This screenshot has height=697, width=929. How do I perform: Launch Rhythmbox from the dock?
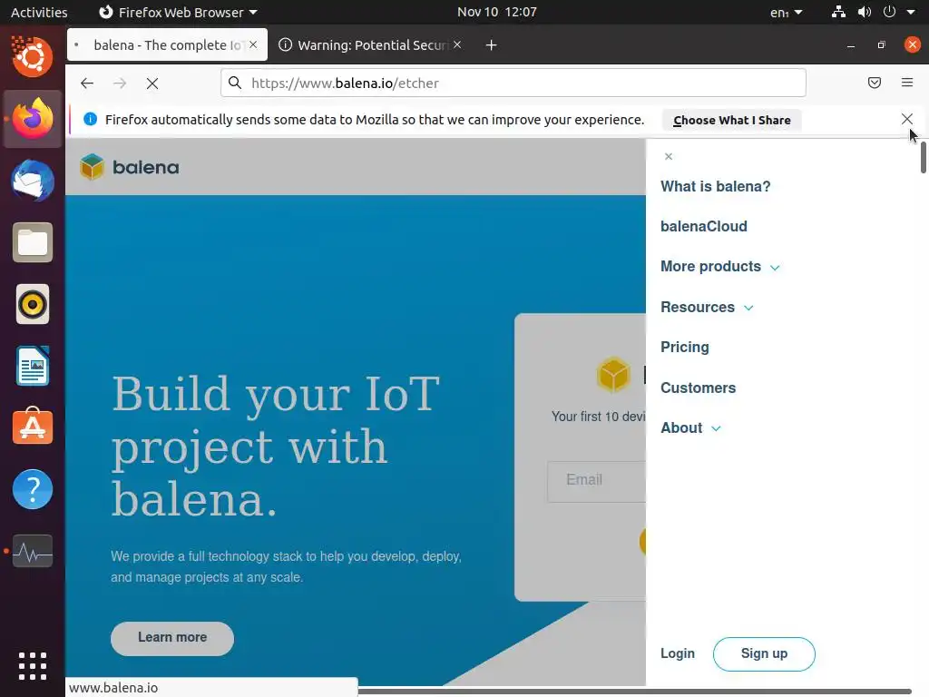(x=33, y=305)
